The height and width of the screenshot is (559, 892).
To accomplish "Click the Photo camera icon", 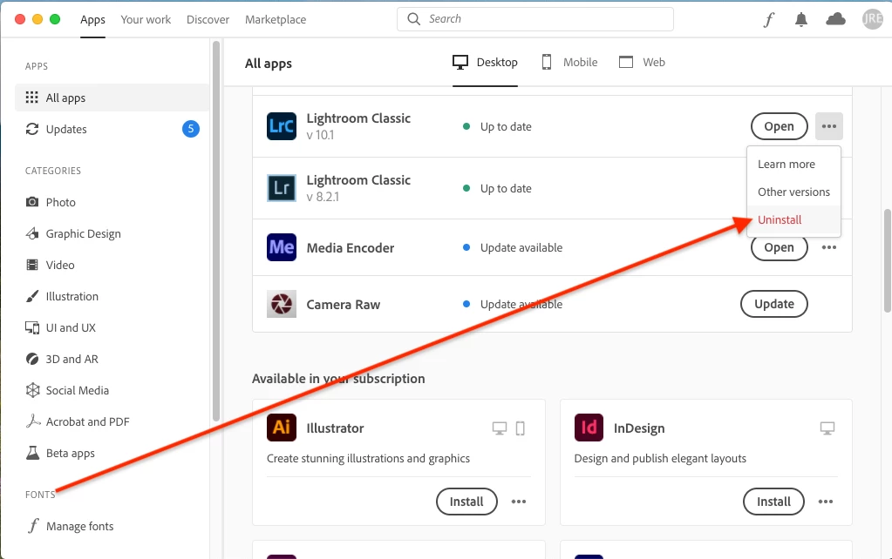I will pos(32,202).
